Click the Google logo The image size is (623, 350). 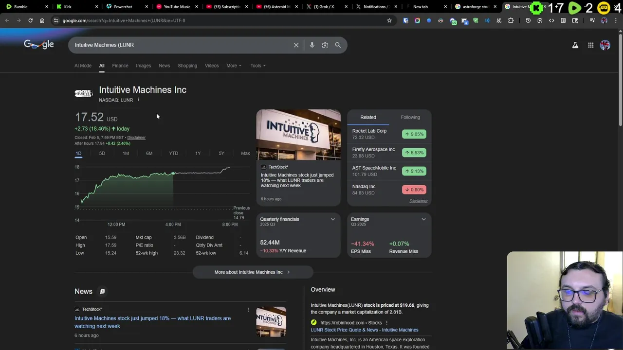(x=39, y=45)
